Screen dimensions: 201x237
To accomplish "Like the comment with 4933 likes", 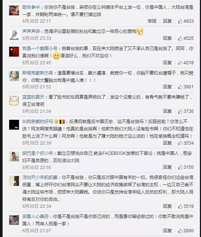I will 180,21.
